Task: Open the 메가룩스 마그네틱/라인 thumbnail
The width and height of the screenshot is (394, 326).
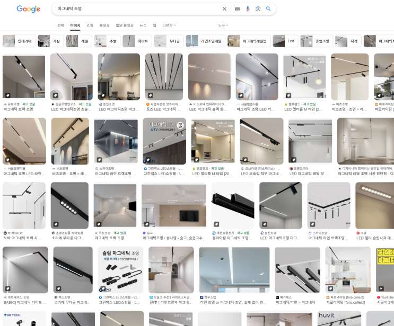Action: 297,270
